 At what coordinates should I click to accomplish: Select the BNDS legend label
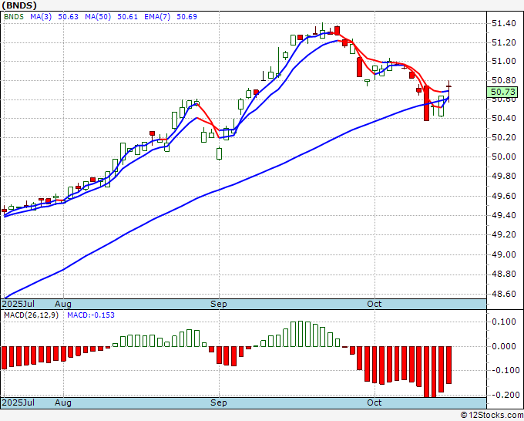[14, 16]
